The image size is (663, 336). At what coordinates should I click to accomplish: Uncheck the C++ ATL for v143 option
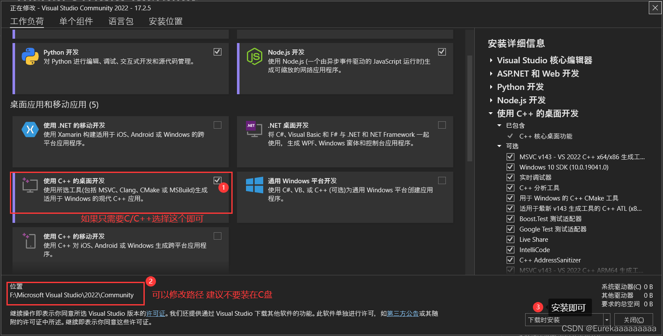510,208
